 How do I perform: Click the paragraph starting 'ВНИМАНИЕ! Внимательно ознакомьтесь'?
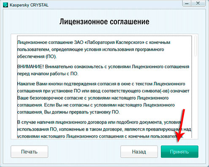click(103, 70)
